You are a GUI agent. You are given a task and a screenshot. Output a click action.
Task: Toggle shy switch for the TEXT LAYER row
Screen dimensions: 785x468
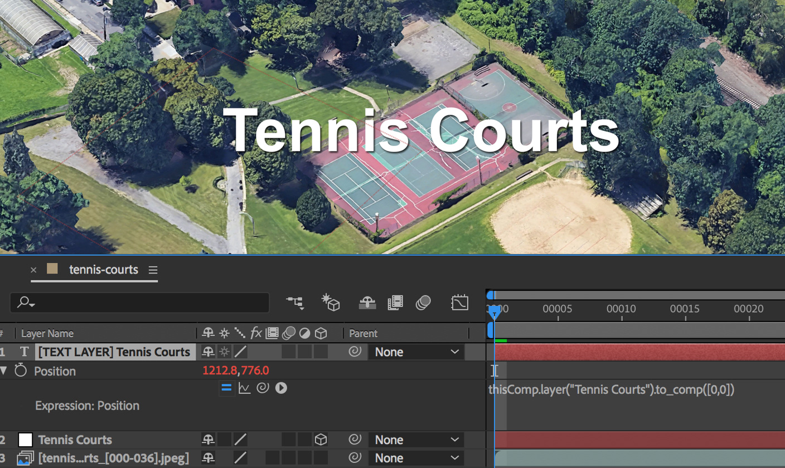click(208, 352)
